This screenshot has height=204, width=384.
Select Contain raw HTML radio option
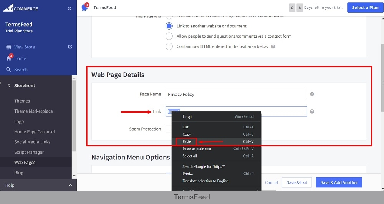tap(169, 46)
